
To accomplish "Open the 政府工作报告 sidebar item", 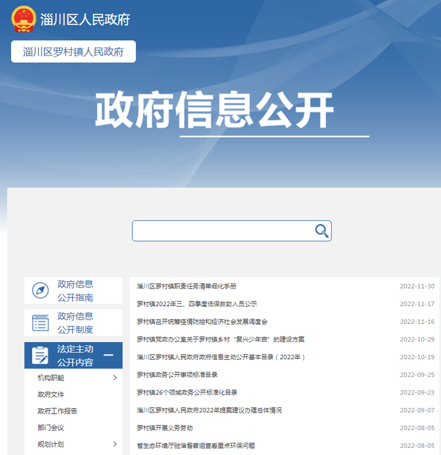I will coord(58,411).
